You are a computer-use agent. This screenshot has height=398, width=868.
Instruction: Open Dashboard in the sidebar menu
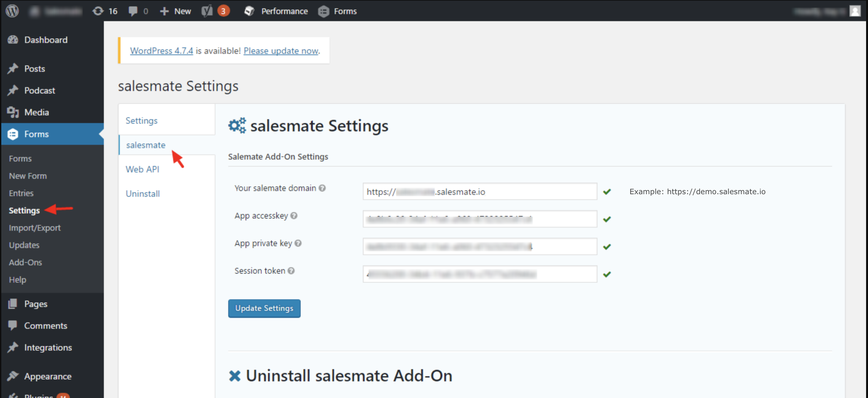46,40
